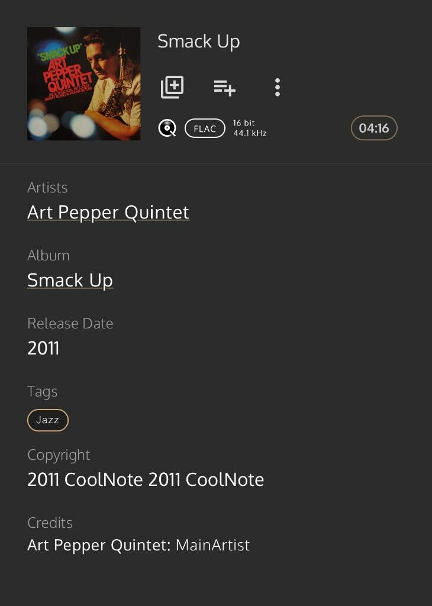Go to the underlined Smack Up album link

tap(70, 280)
